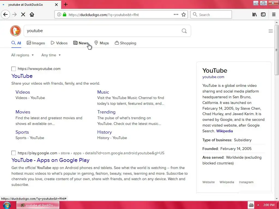Open the 'Trending' sitelink

tap(106, 112)
